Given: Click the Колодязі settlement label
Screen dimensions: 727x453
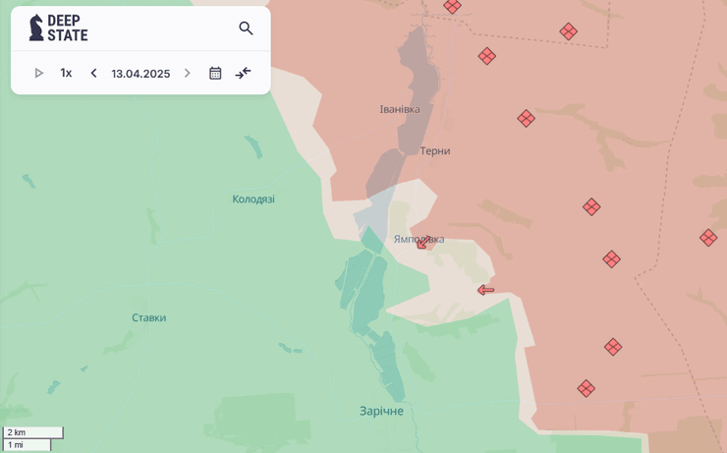Looking at the screenshot, I should (x=253, y=199).
